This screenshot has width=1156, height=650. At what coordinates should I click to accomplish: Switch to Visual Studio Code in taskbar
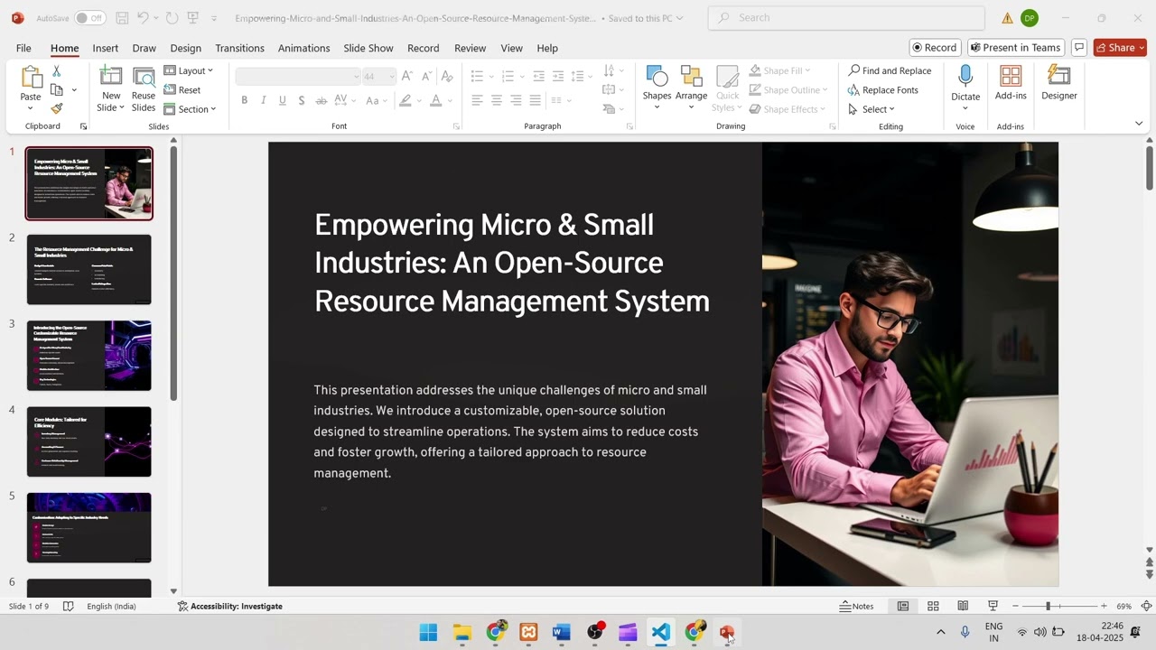pyautogui.click(x=661, y=632)
